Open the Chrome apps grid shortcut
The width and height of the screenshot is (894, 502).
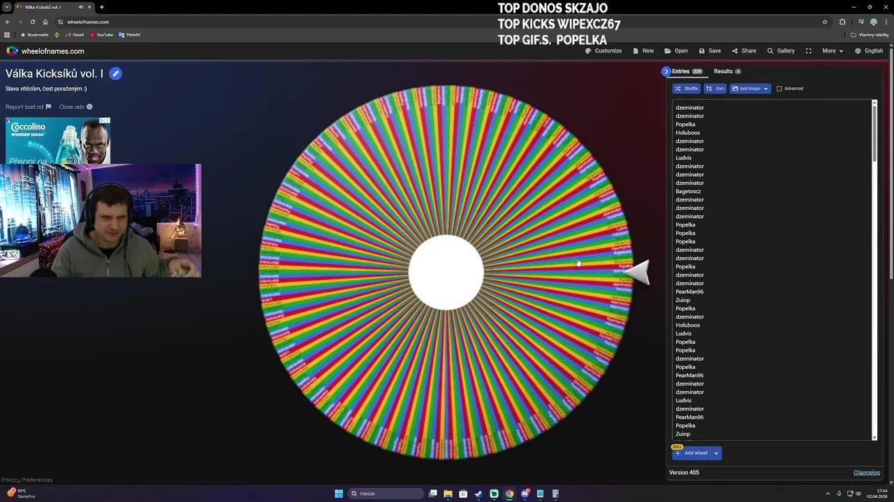7,35
